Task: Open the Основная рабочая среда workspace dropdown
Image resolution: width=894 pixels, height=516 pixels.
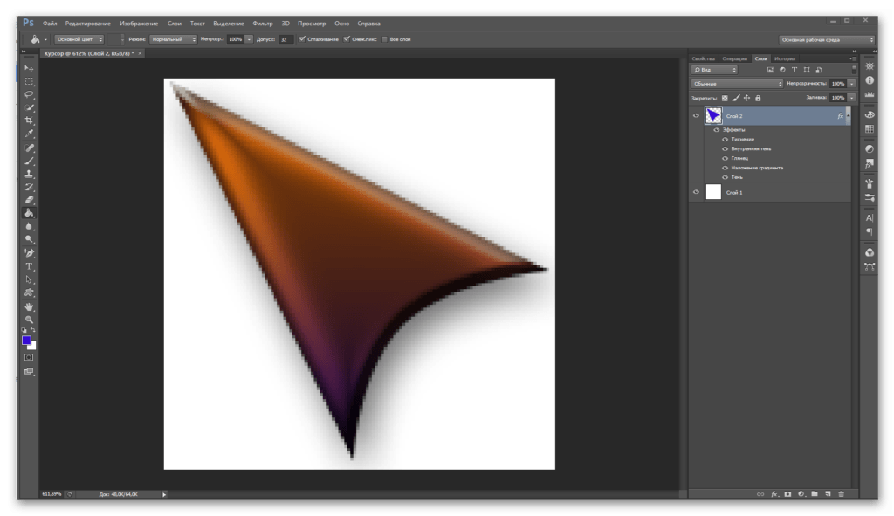Action: pyautogui.click(x=826, y=39)
